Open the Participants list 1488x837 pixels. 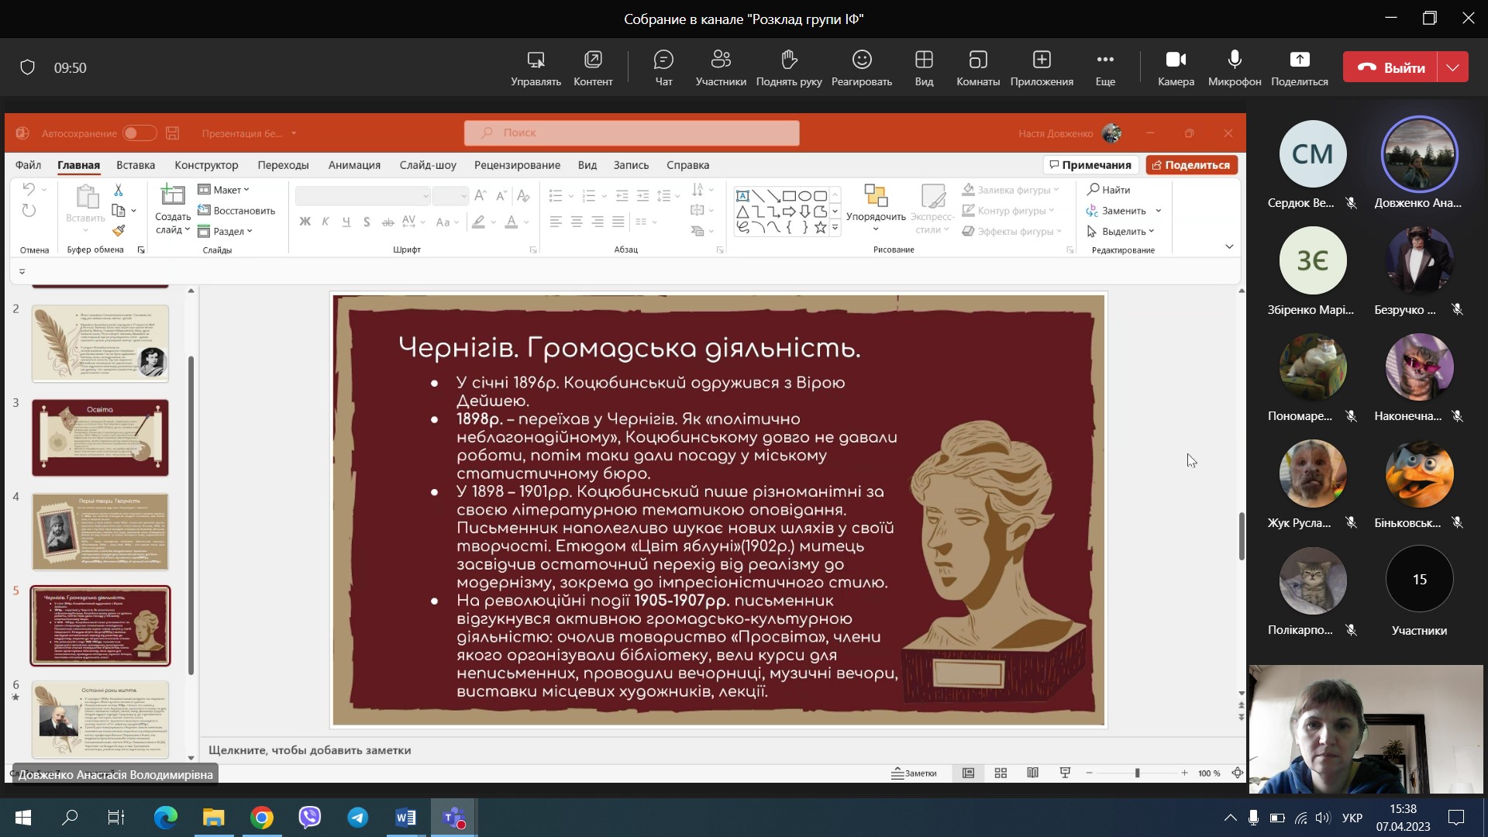[721, 67]
